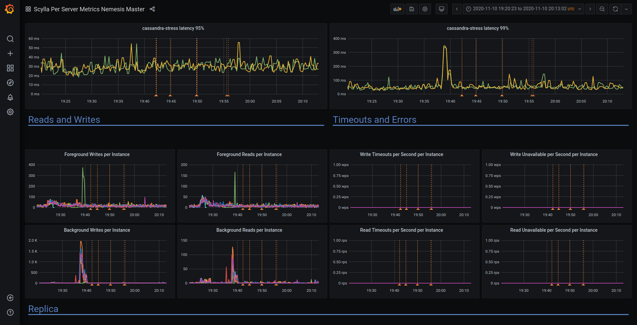The height and width of the screenshot is (325, 637).
Task: Click the zoom-out time range magnifier icon
Action: (602, 9)
